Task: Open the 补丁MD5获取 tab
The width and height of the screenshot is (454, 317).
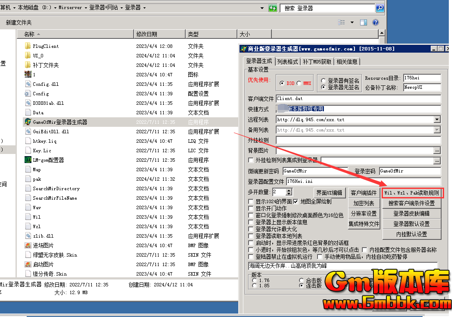Action: [317, 62]
